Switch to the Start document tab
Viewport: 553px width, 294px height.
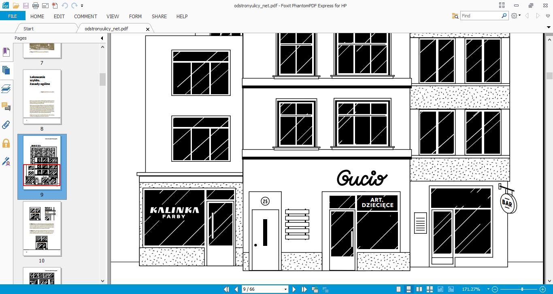(28, 29)
